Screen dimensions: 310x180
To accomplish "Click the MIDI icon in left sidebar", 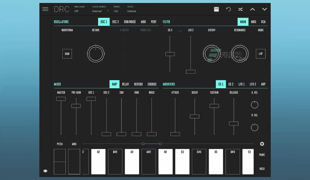I will click(45, 171).
